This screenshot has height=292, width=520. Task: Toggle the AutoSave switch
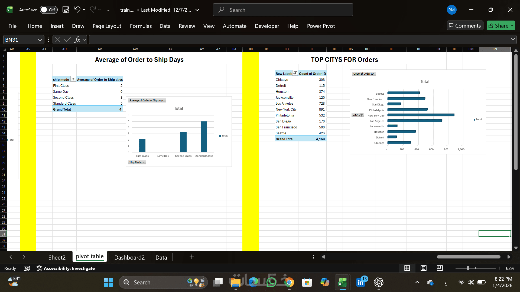point(49,10)
